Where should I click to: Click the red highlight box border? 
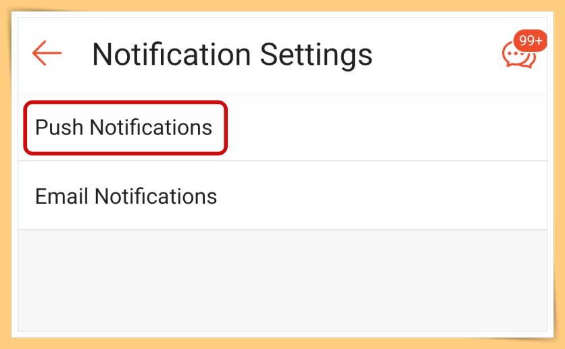(x=126, y=103)
